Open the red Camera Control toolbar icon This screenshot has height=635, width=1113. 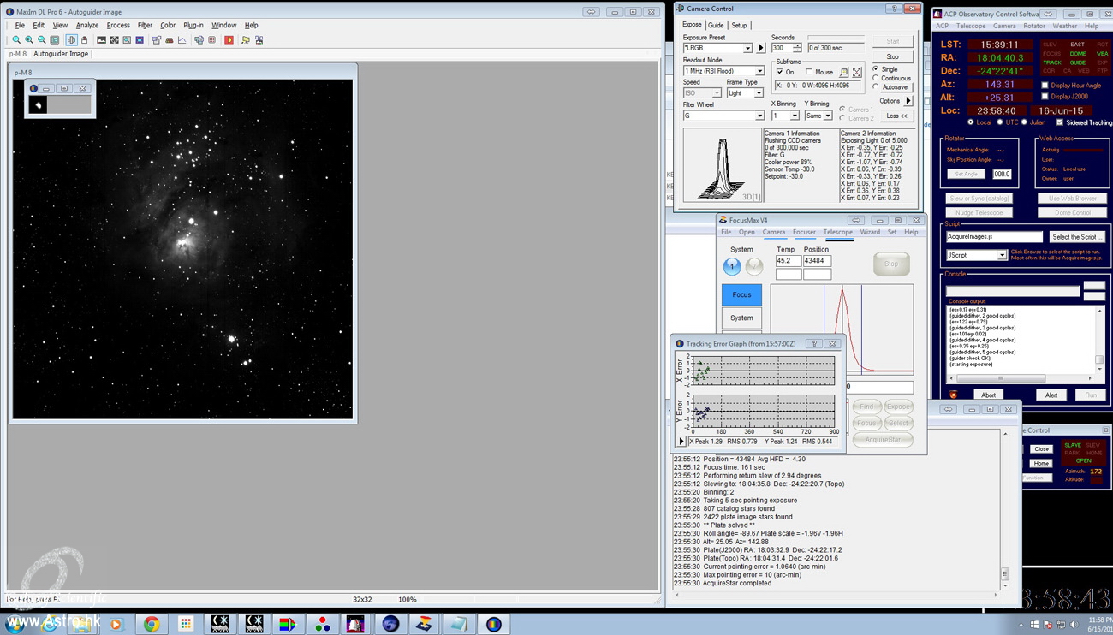tap(229, 40)
